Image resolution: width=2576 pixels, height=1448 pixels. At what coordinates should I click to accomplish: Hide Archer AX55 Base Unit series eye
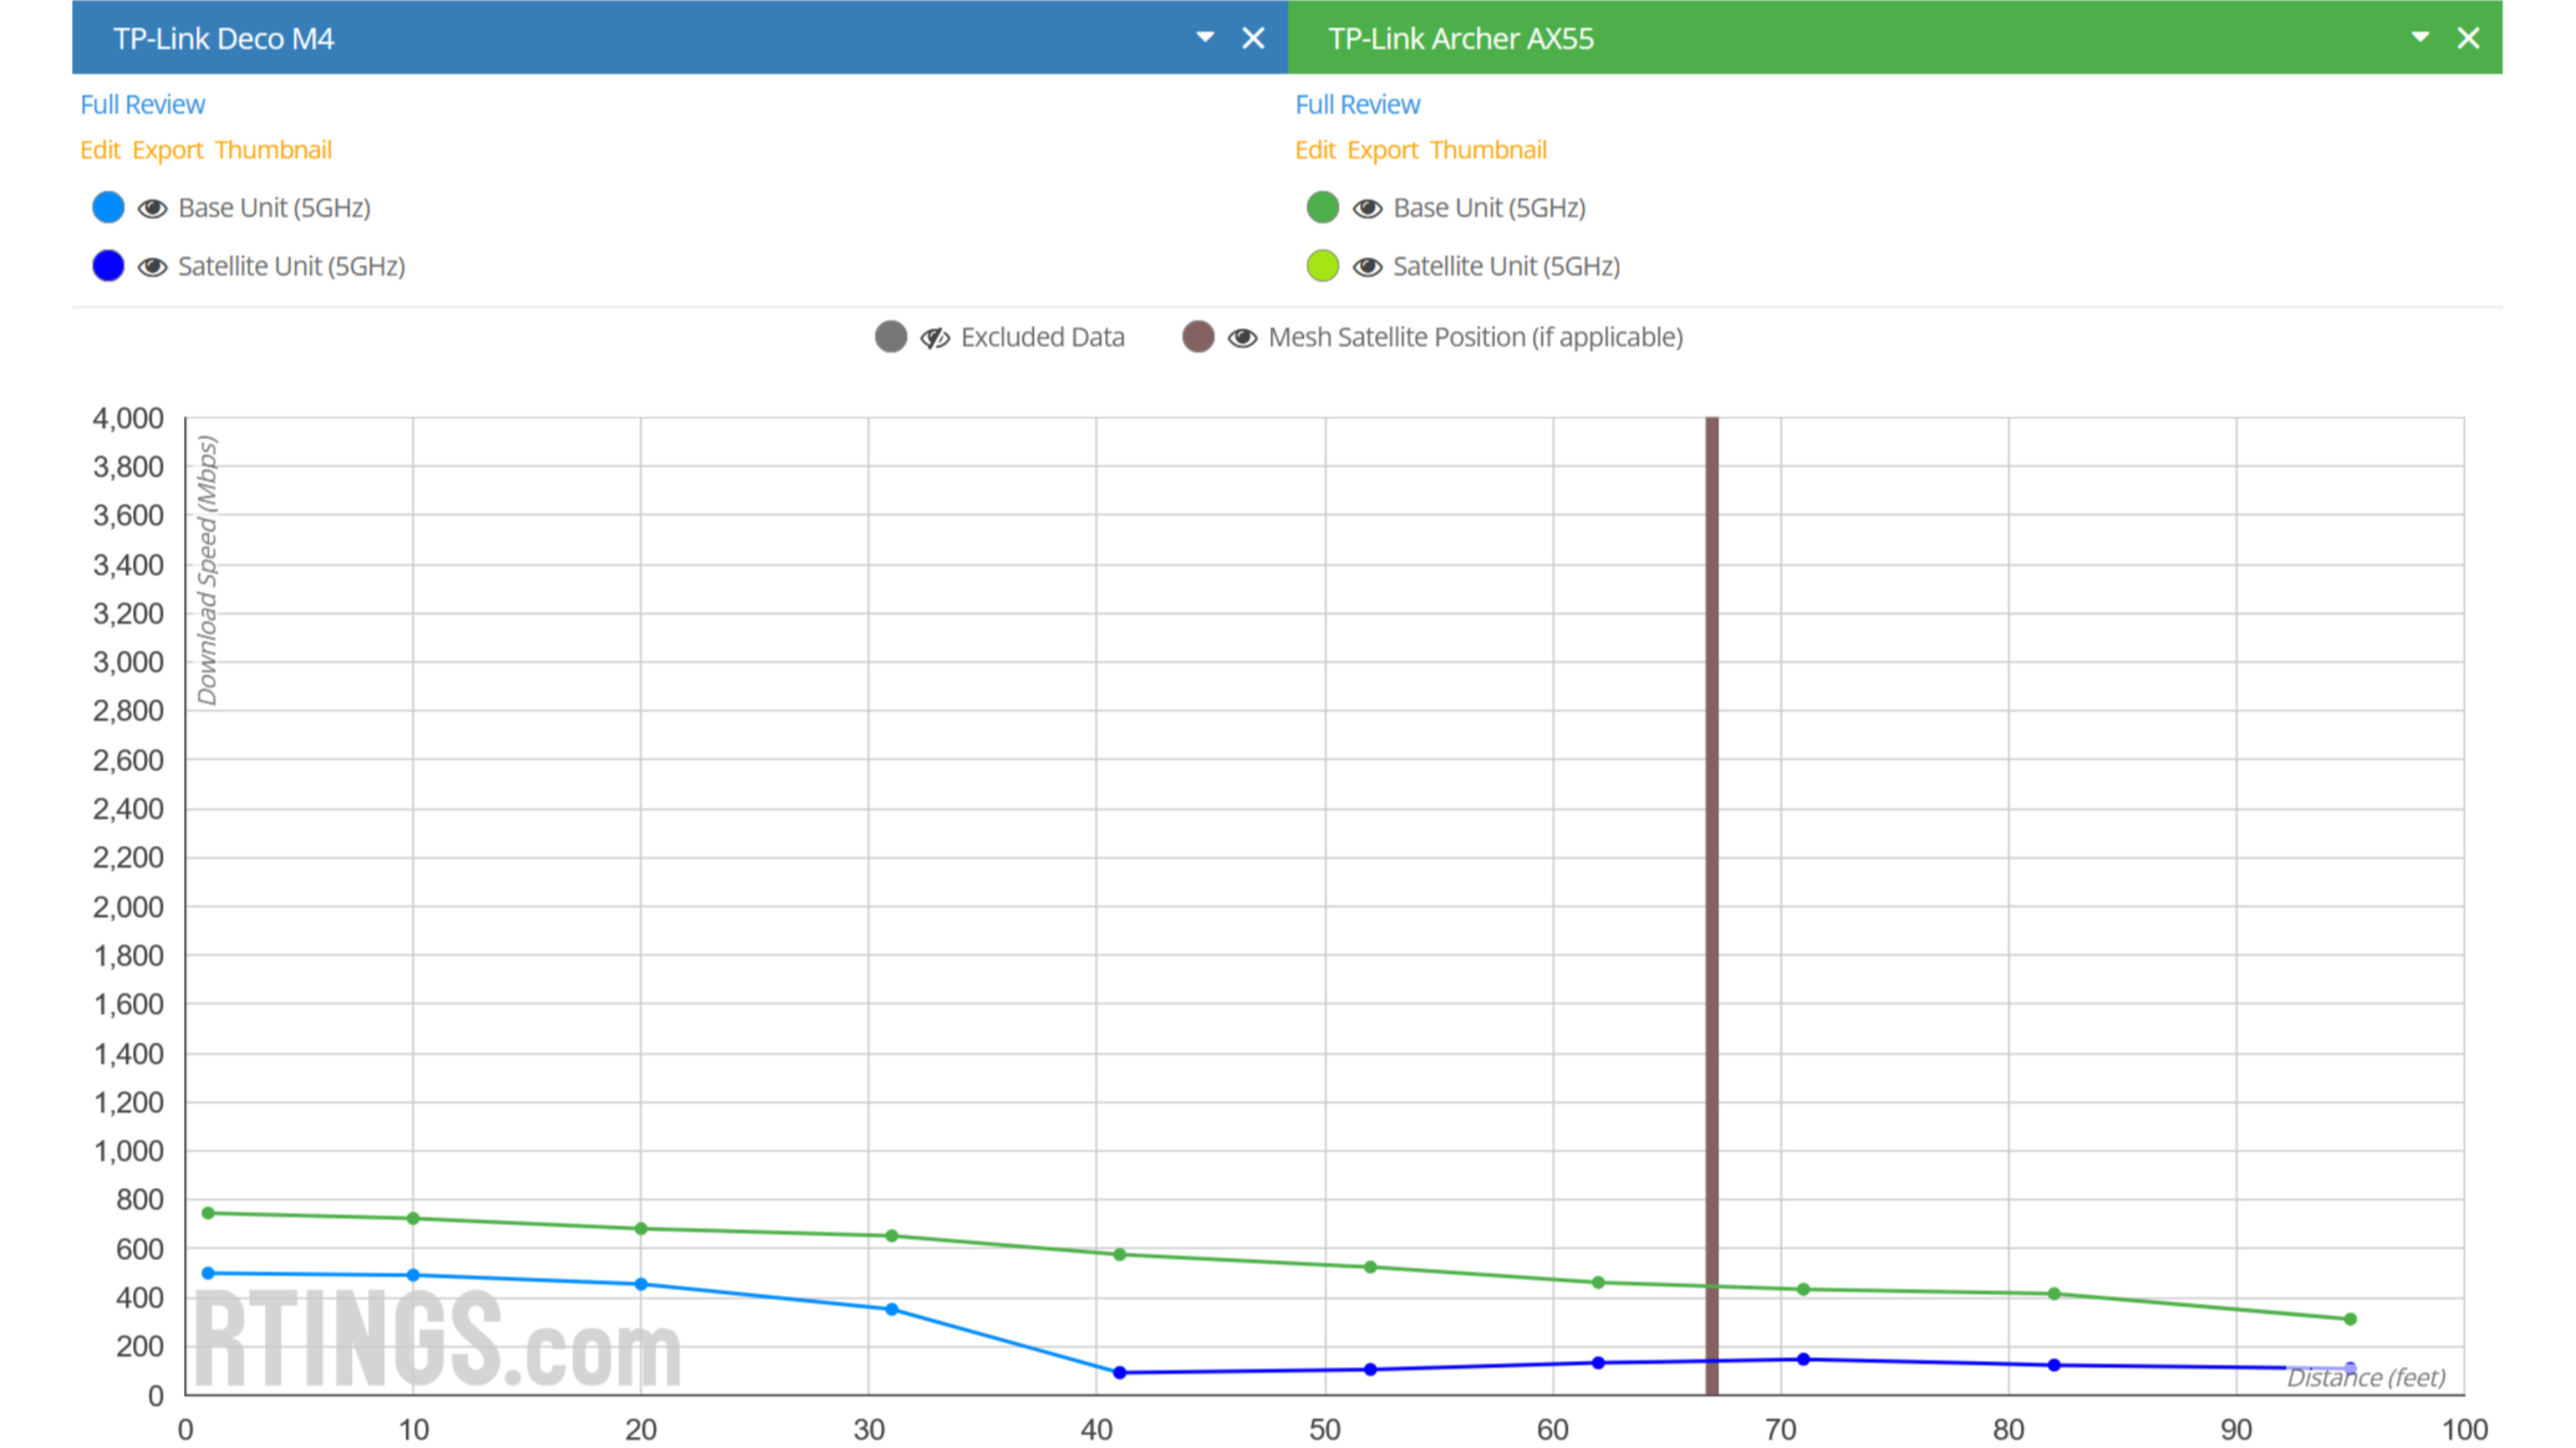pyautogui.click(x=1367, y=208)
